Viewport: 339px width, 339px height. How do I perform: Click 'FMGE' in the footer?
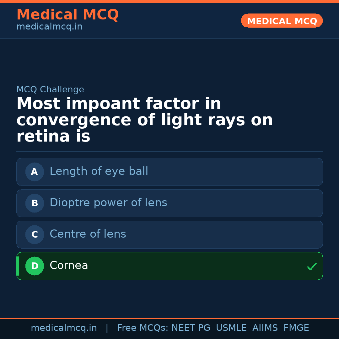point(296,328)
